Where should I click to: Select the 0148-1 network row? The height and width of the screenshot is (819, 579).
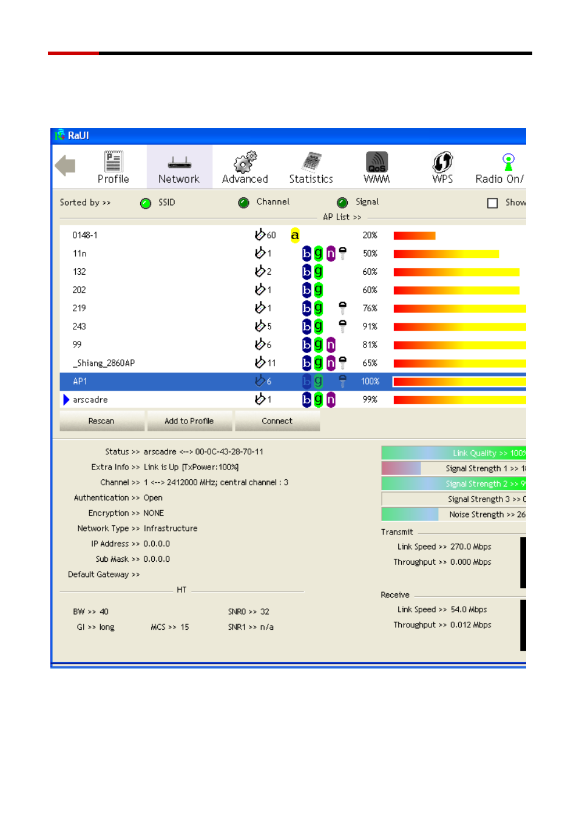[293, 235]
